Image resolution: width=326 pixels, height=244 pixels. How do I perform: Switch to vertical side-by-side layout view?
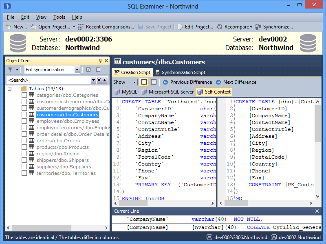[x=145, y=82]
